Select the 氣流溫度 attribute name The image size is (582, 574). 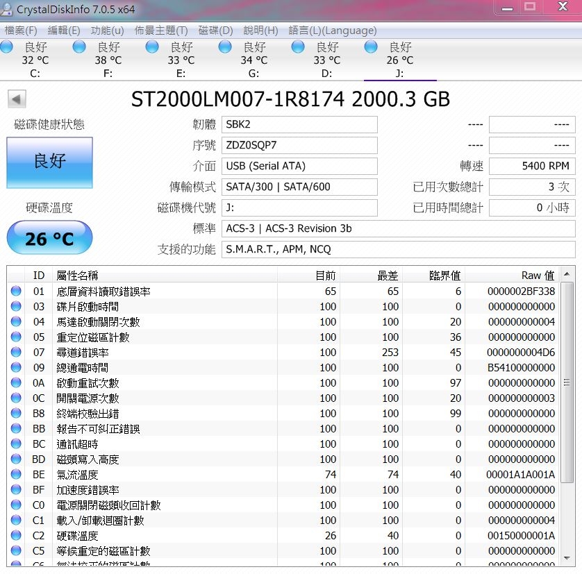[77, 475]
